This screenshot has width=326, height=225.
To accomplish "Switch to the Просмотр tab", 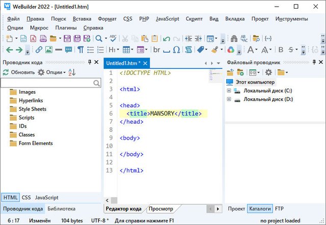I will (160, 209).
